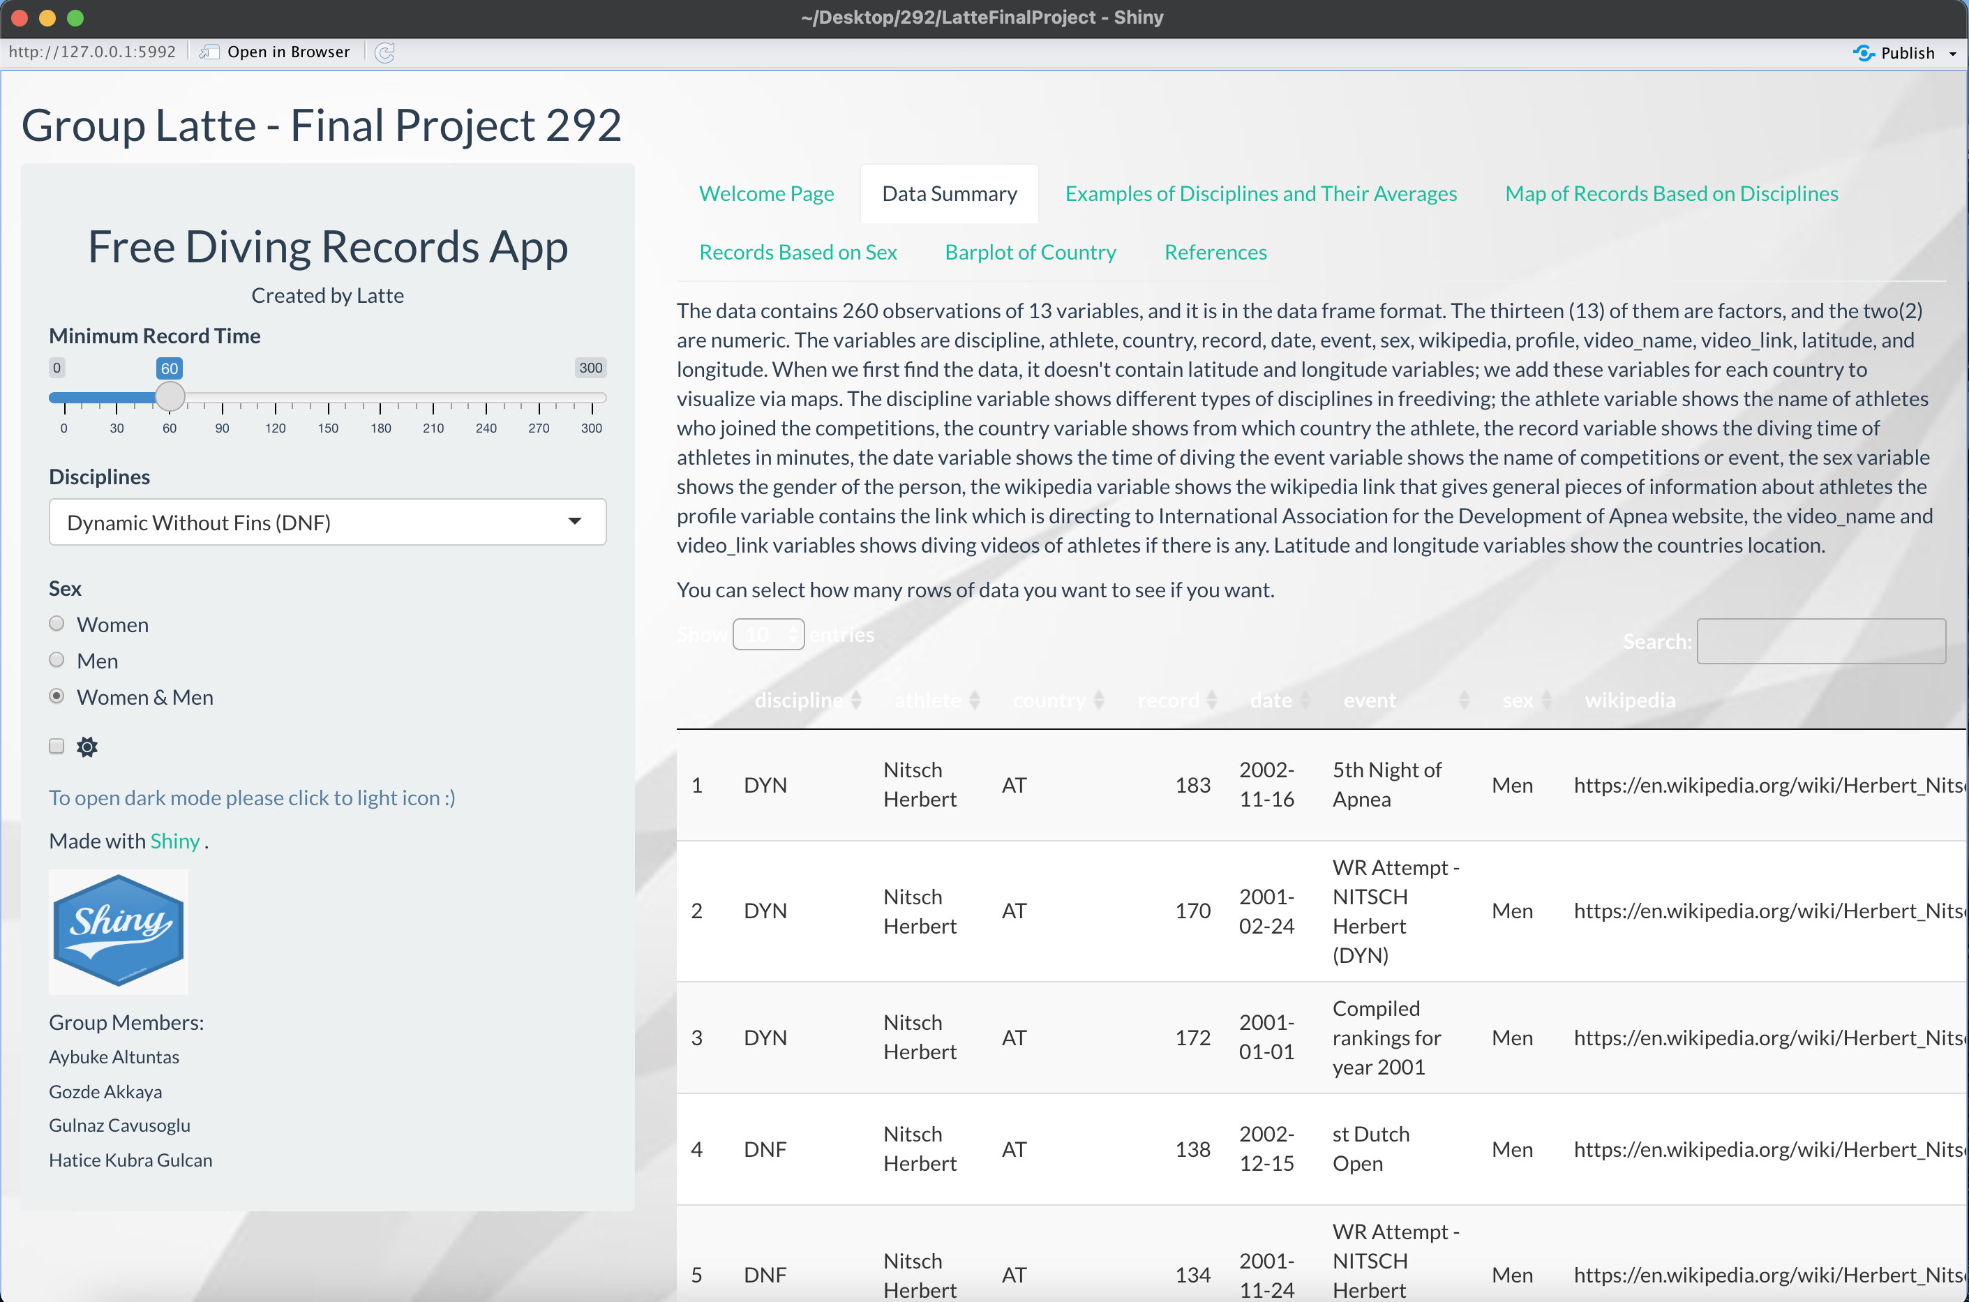This screenshot has height=1302, width=1969.
Task: Toggle the dark mode checkbox
Action: [x=57, y=746]
